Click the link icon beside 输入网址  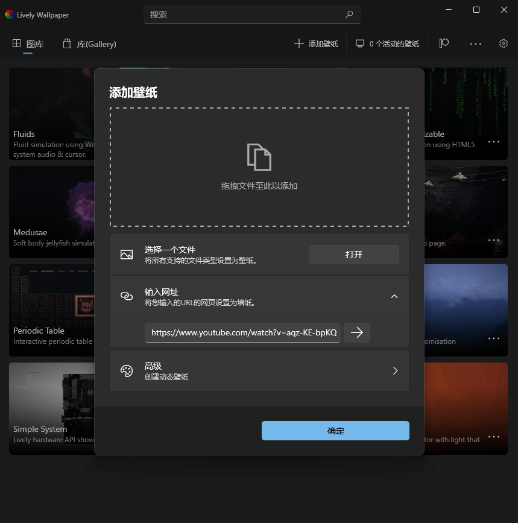[127, 296]
